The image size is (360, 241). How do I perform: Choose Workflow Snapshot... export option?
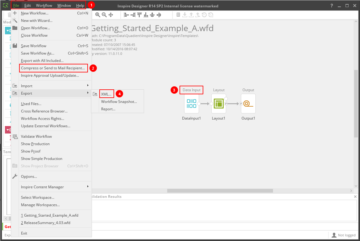point(118,102)
